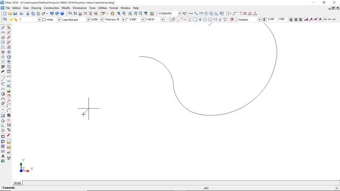Click the New file icon

point(5,13)
